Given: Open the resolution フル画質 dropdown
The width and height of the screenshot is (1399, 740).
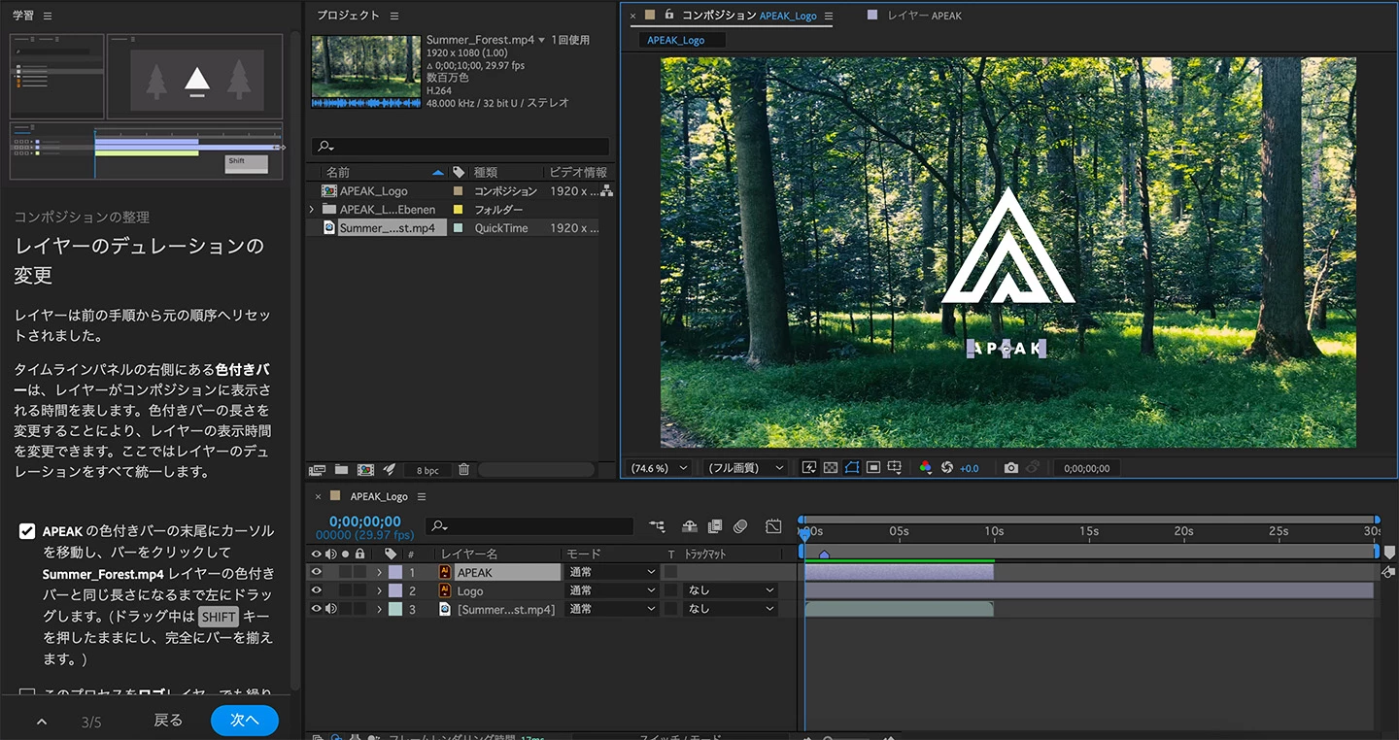Looking at the screenshot, I should pos(745,467).
